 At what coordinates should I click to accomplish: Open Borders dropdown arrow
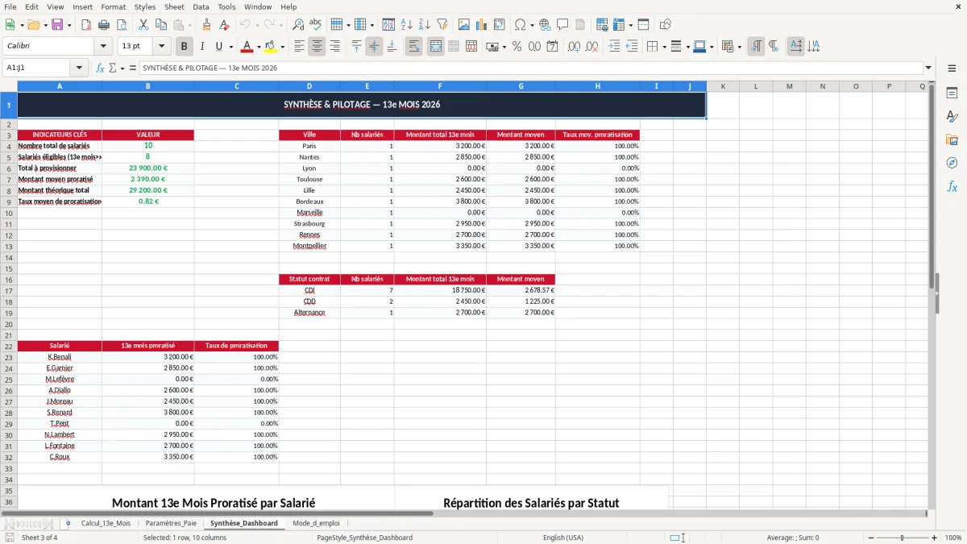pos(664,47)
